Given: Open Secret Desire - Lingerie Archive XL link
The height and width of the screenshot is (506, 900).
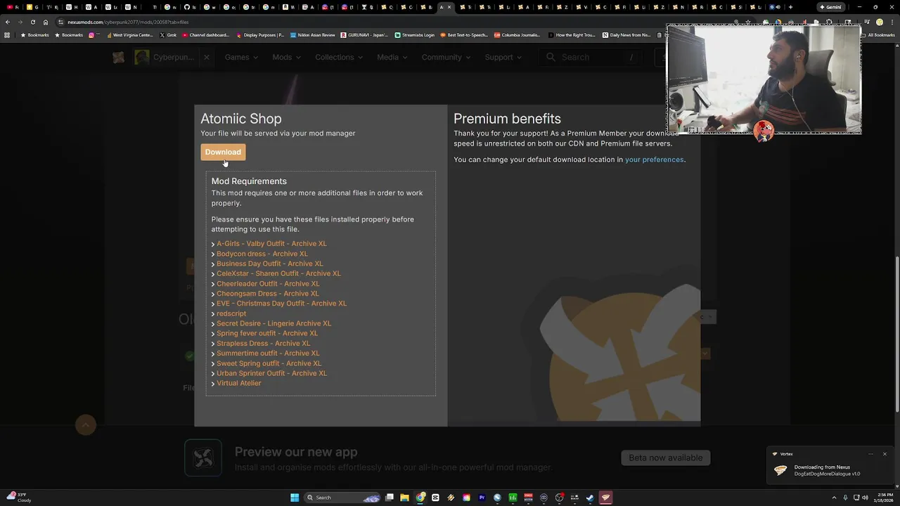Looking at the screenshot, I should pyautogui.click(x=274, y=323).
